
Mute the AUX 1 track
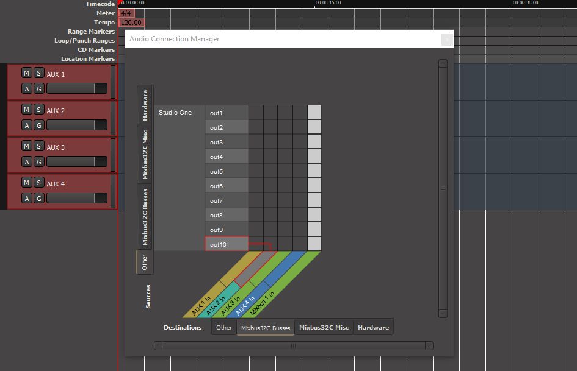pyautogui.click(x=26, y=73)
